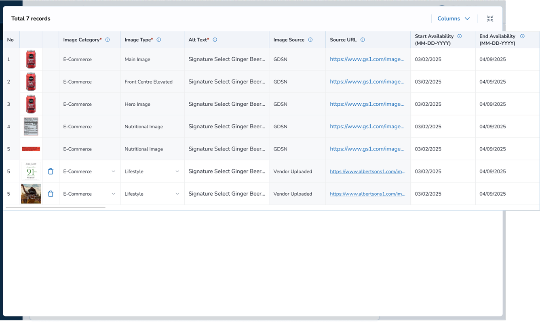The image size is (540, 322).
Task: Click end date 04/09/2025 in row 1
Action: pyautogui.click(x=493, y=59)
